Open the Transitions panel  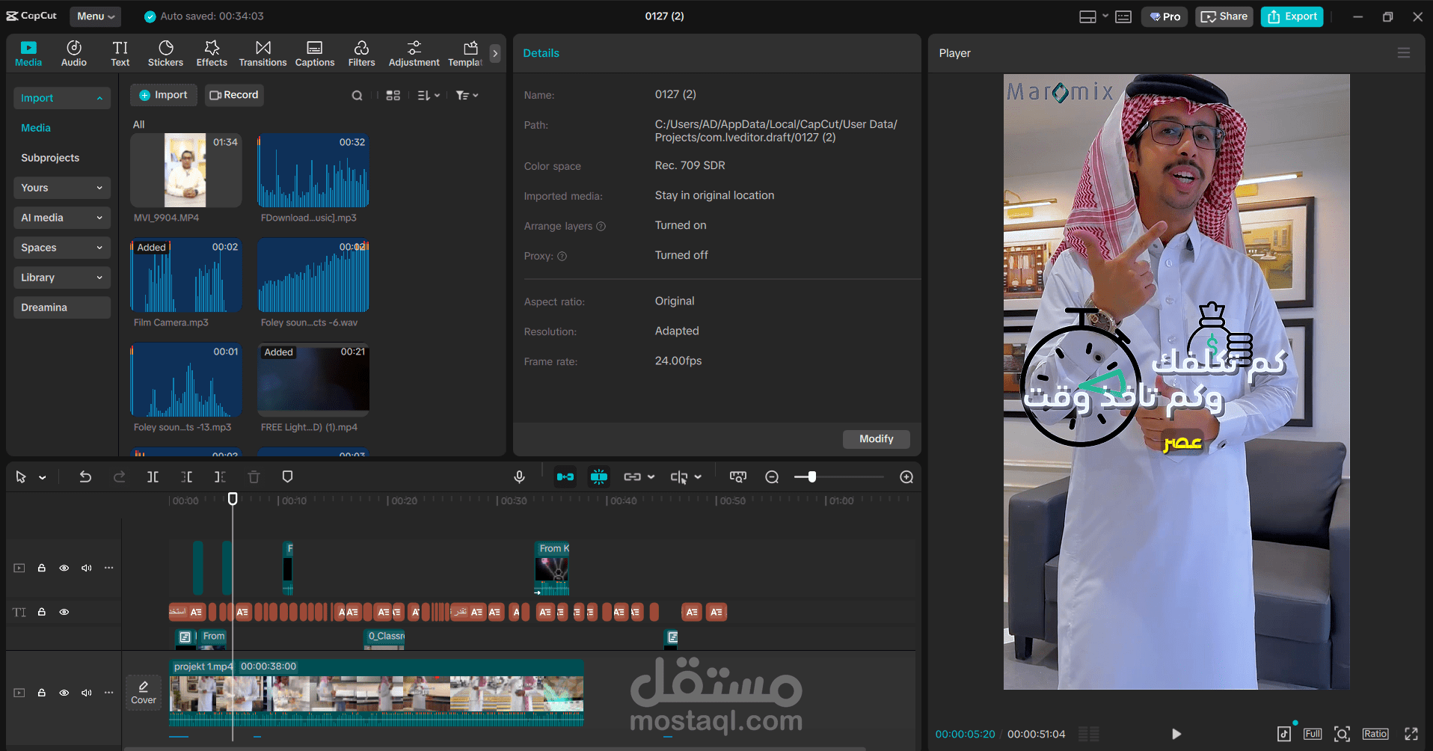(263, 52)
